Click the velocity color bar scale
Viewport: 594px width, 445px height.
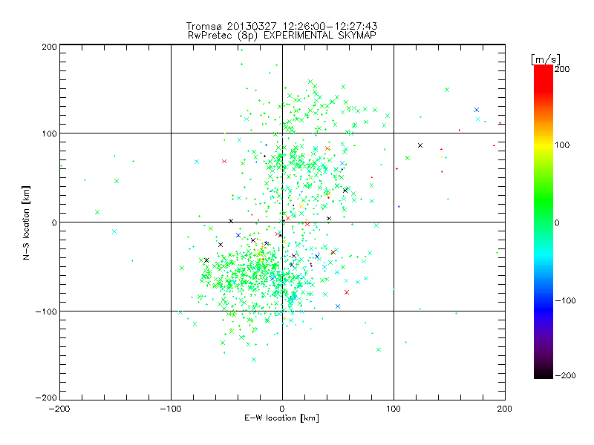click(544, 222)
